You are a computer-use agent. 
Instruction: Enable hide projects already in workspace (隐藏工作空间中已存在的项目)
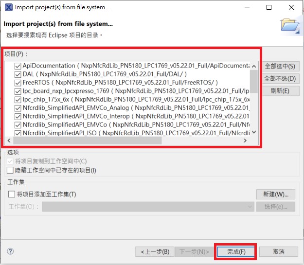pyautogui.click(x=11, y=170)
